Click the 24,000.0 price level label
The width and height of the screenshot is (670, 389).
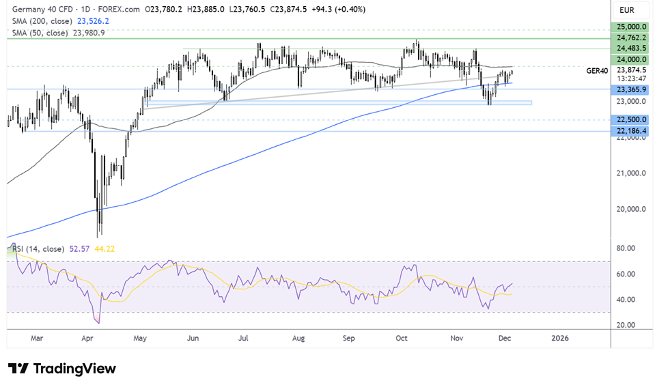pos(630,60)
